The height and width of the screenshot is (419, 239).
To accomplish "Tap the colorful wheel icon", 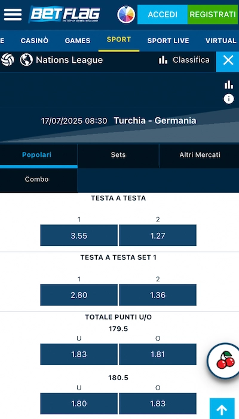I will tap(126, 14).
